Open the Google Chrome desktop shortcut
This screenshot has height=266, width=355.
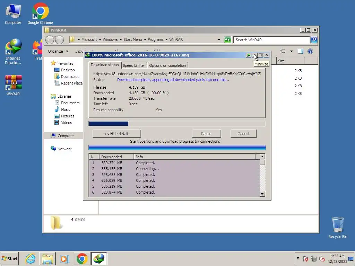point(40,14)
